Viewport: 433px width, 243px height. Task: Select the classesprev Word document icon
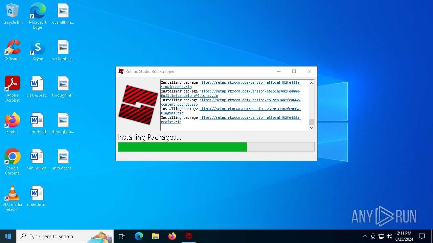38,87
